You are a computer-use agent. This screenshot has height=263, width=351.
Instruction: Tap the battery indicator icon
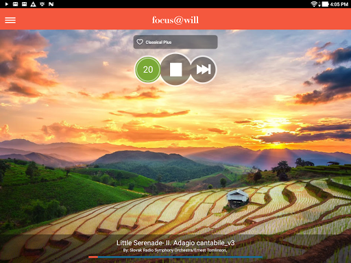325,4
